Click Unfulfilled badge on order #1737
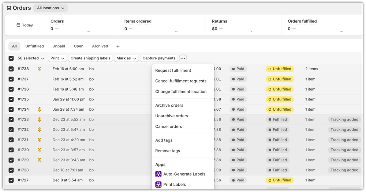This screenshot has width=366, height=192. pos(280,79)
